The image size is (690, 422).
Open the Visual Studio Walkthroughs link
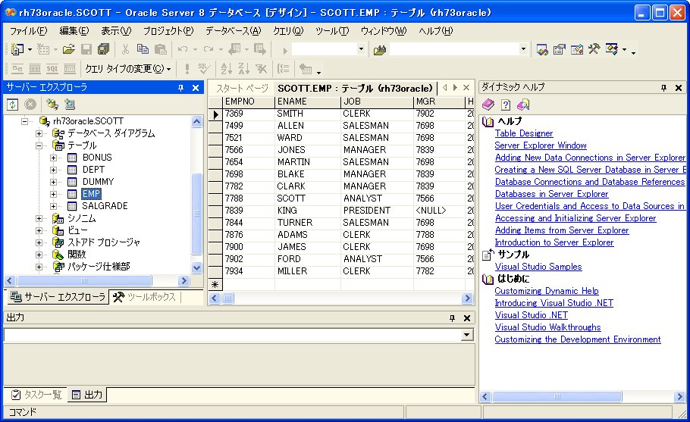pos(547,327)
